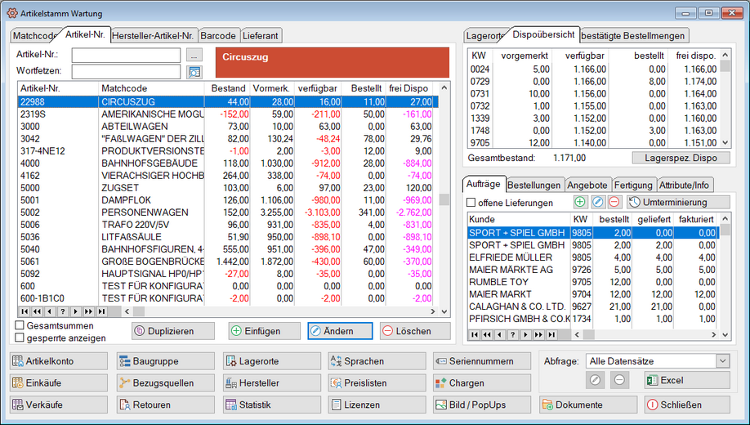
Task: Export data with the Excel button
Action: click(x=686, y=380)
